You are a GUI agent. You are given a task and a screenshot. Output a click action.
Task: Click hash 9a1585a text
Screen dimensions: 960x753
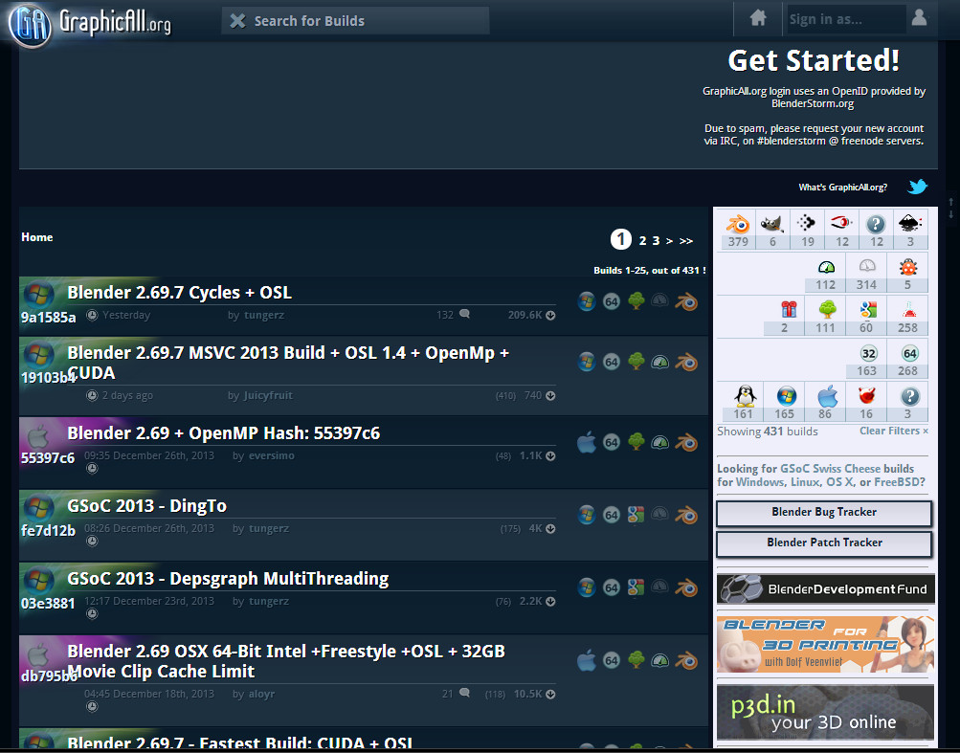click(x=49, y=317)
